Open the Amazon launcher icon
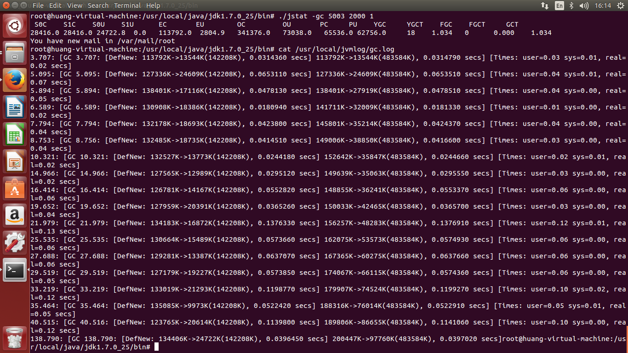628x353 pixels. 15,216
